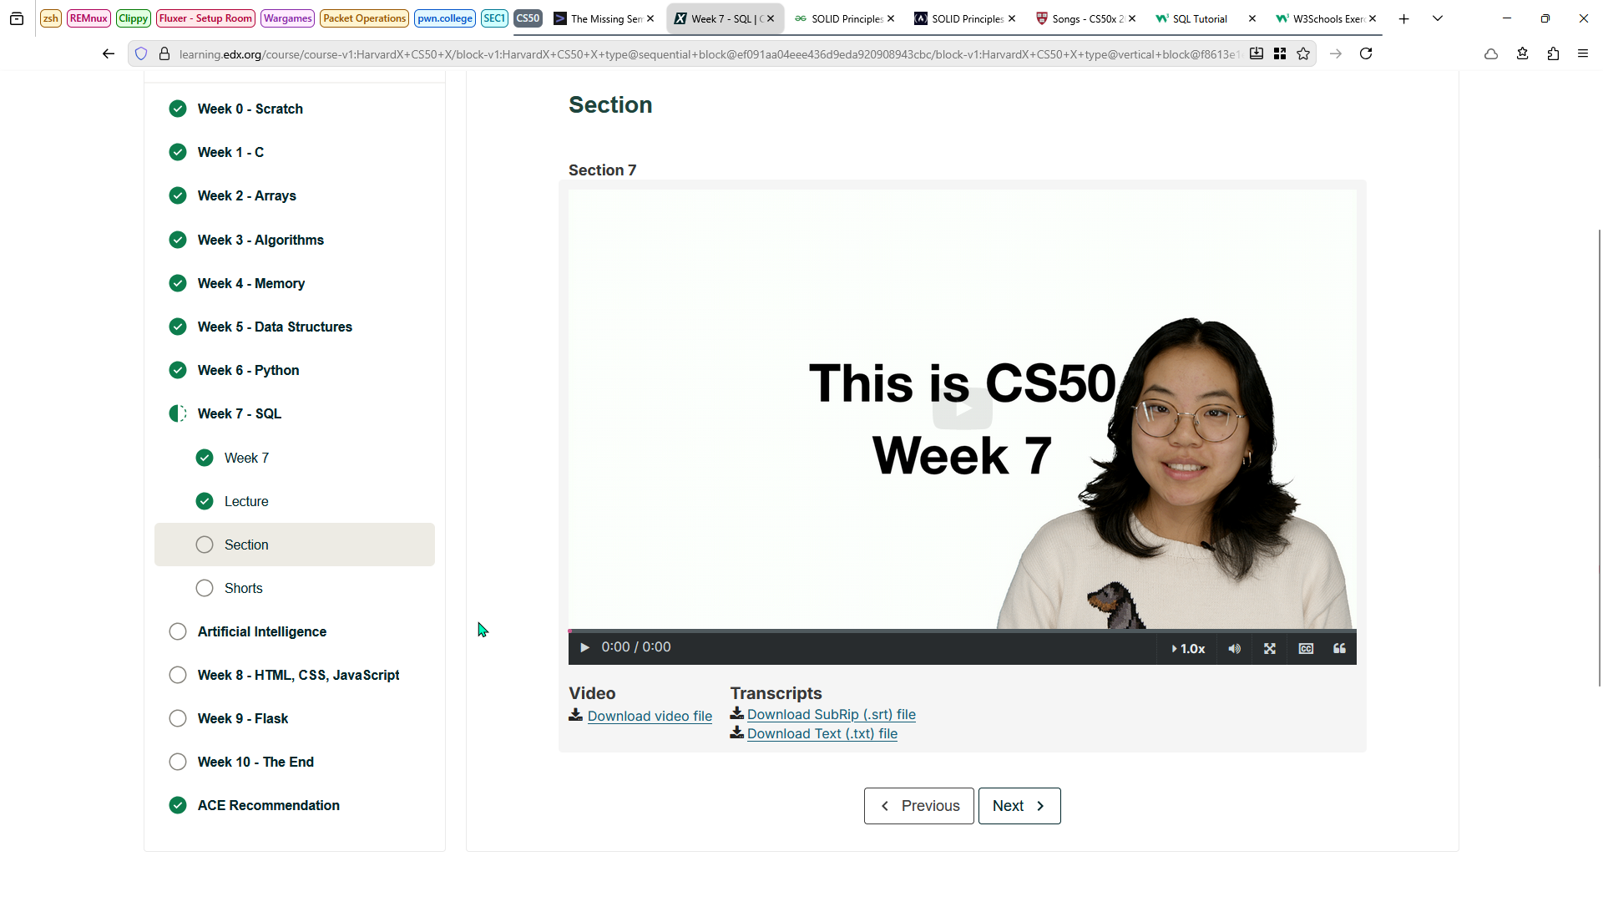This screenshot has width=1603, height=902.
Task: Select the Artificial Intelligence completion circle
Action: coord(178,631)
